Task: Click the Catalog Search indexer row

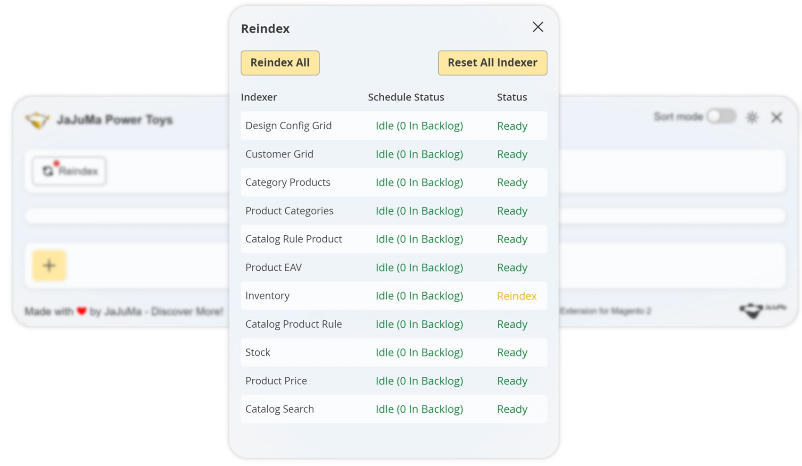Action: point(280,409)
